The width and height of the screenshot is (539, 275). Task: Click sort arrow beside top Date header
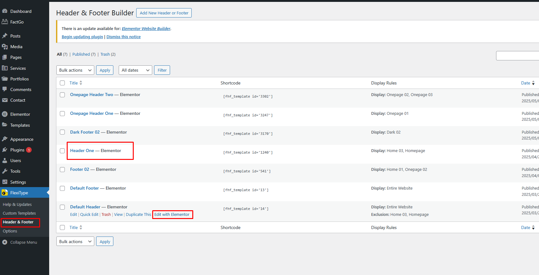(533, 83)
